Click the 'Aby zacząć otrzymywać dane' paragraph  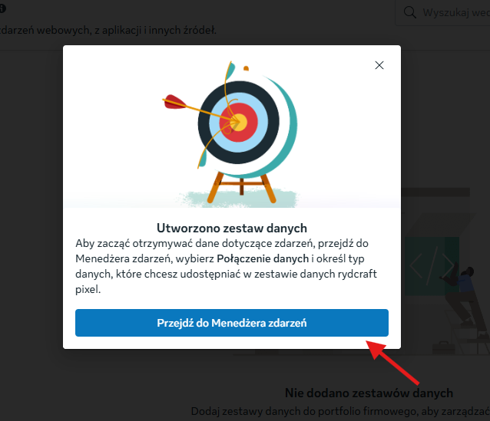pos(226,266)
